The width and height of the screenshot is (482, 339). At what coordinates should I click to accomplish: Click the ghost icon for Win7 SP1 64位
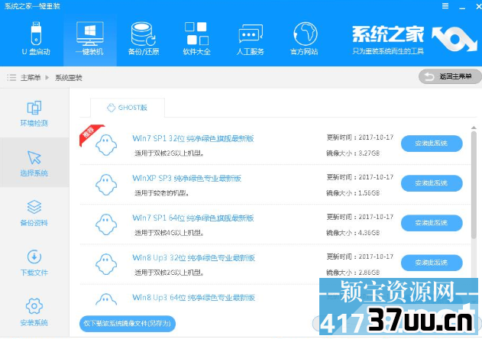[x=106, y=224]
